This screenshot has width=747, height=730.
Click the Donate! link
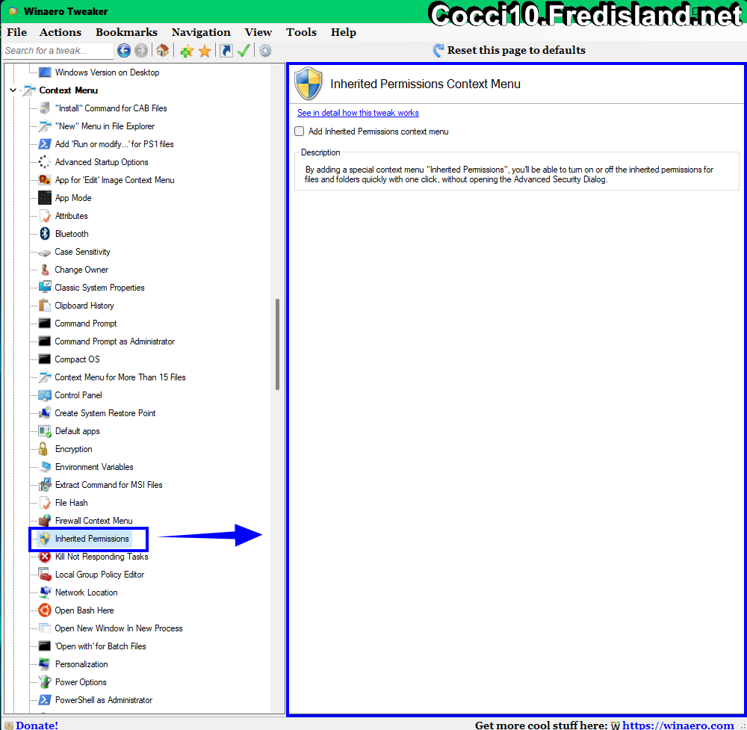pyautogui.click(x=37, y=725)
